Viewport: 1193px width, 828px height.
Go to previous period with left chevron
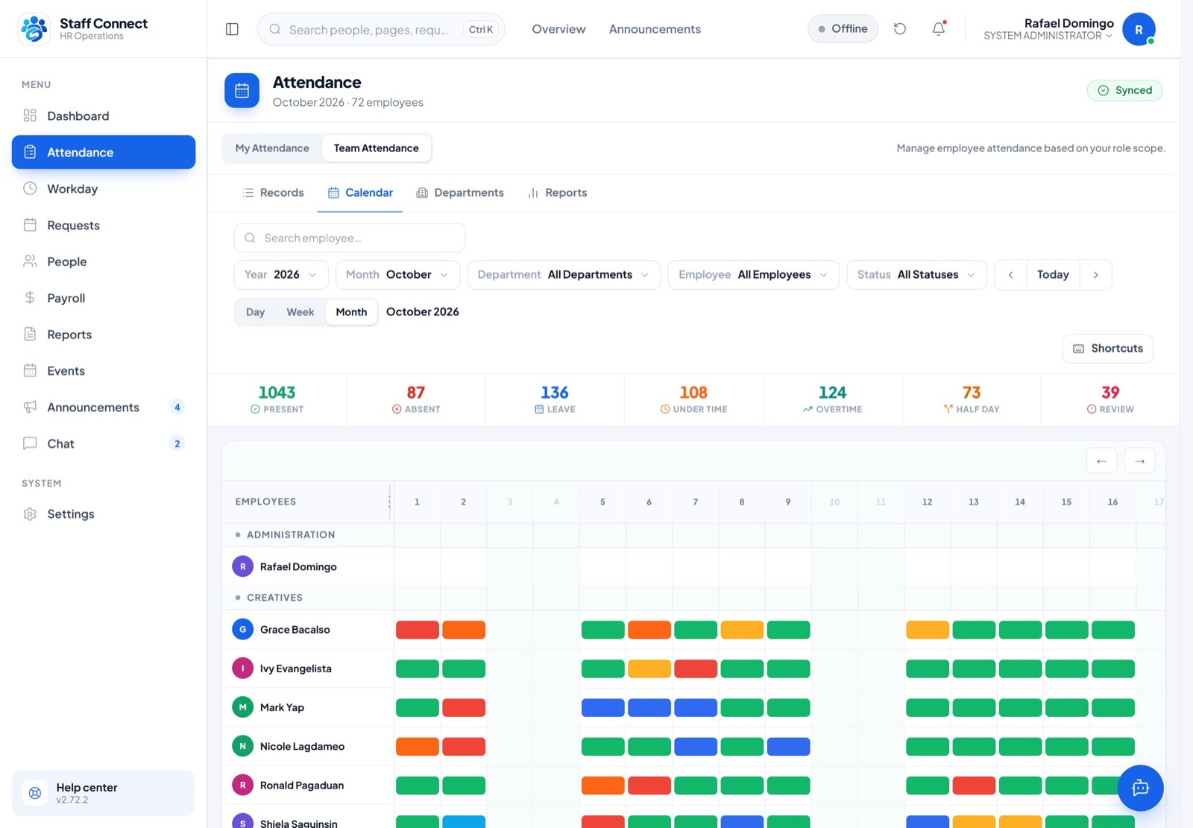[1010, 275]
